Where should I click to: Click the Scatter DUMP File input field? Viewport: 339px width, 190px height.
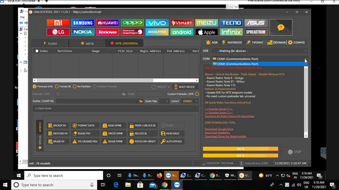(97, 101)
